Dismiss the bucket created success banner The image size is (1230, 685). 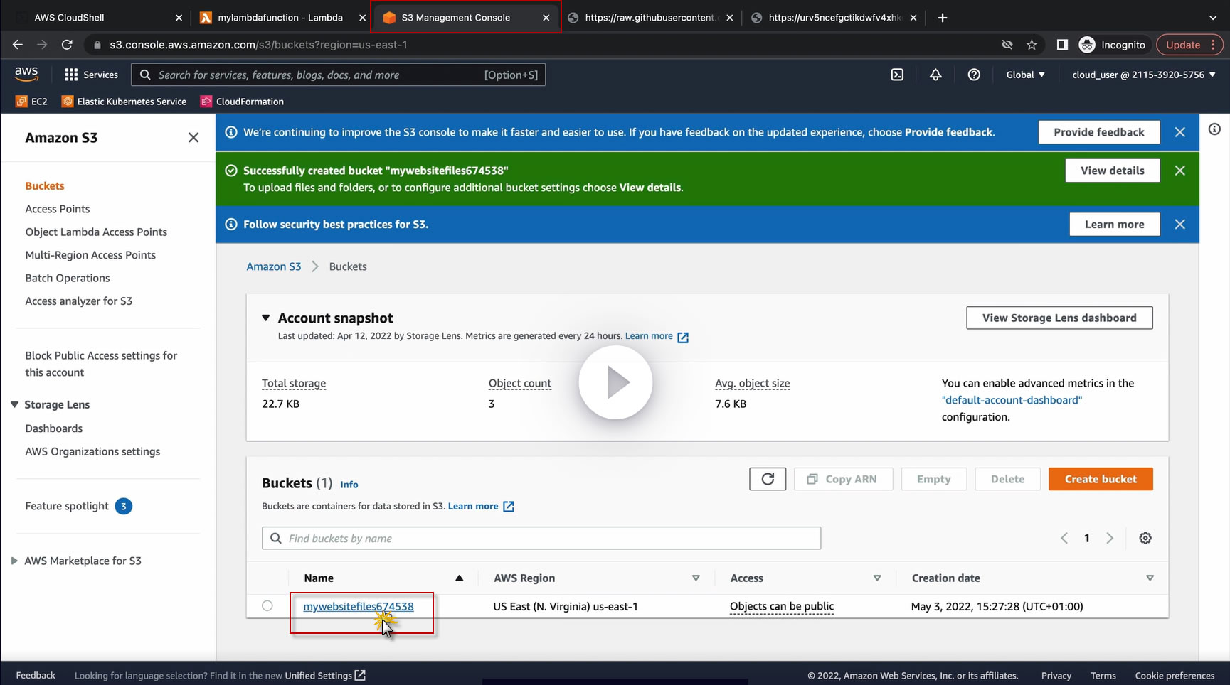(x=1179, y=171)
